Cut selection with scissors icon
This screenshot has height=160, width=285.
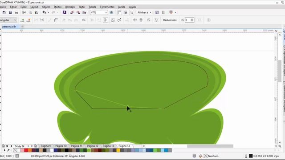[x=24, y=12]
